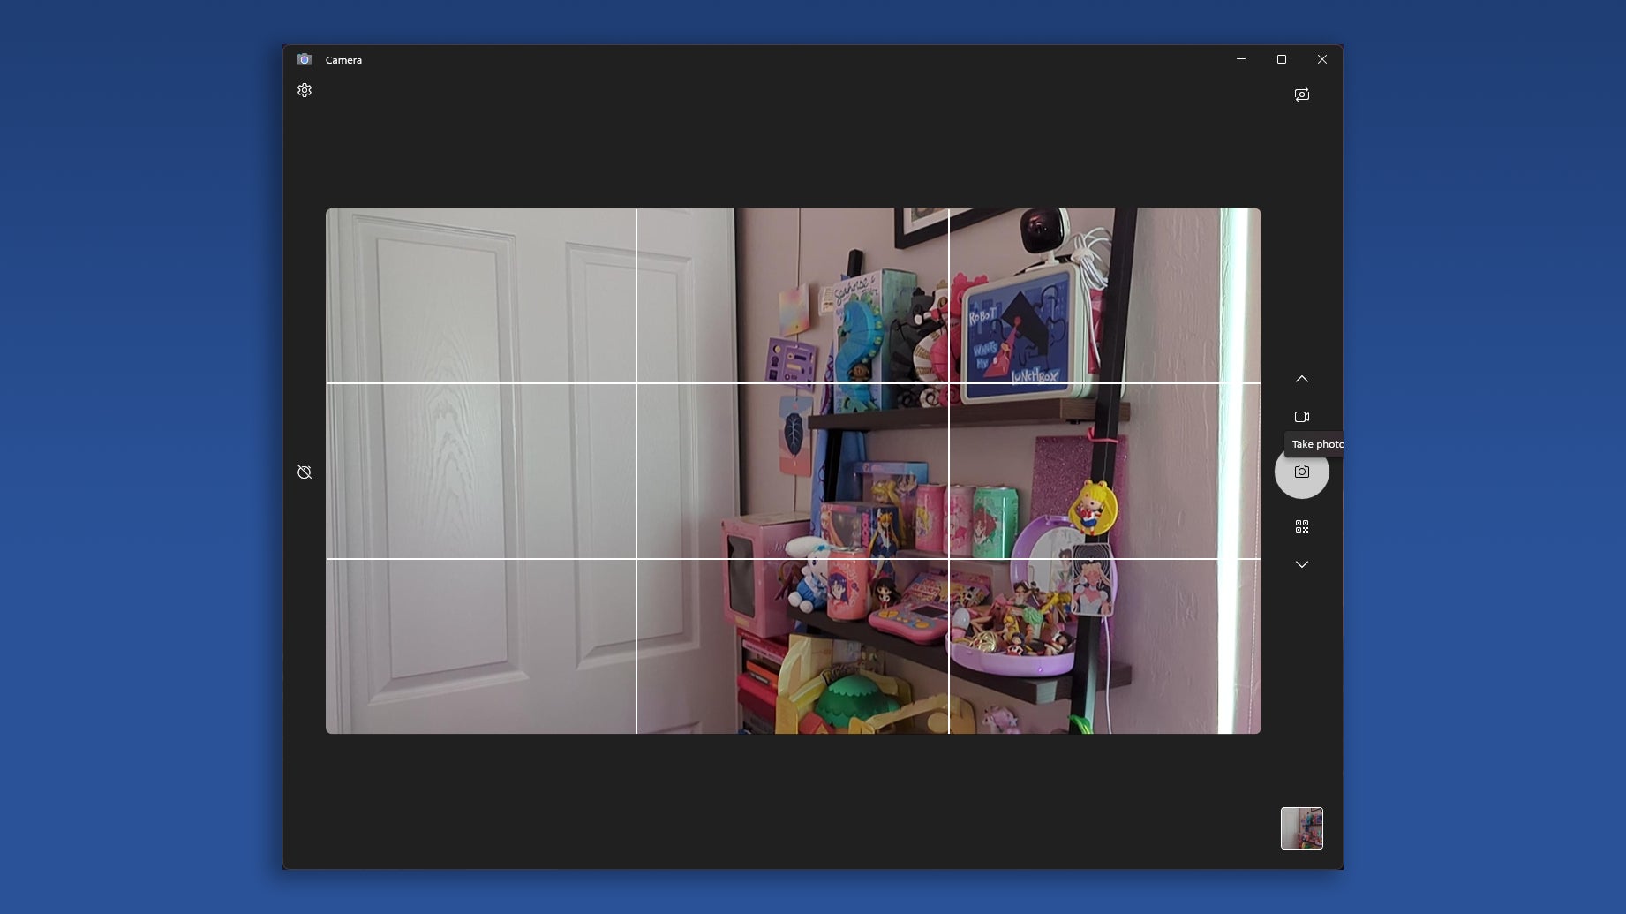Toggle the photo timer icon
The height and width of the screenshot is (914, 1626).
[305, 472]
